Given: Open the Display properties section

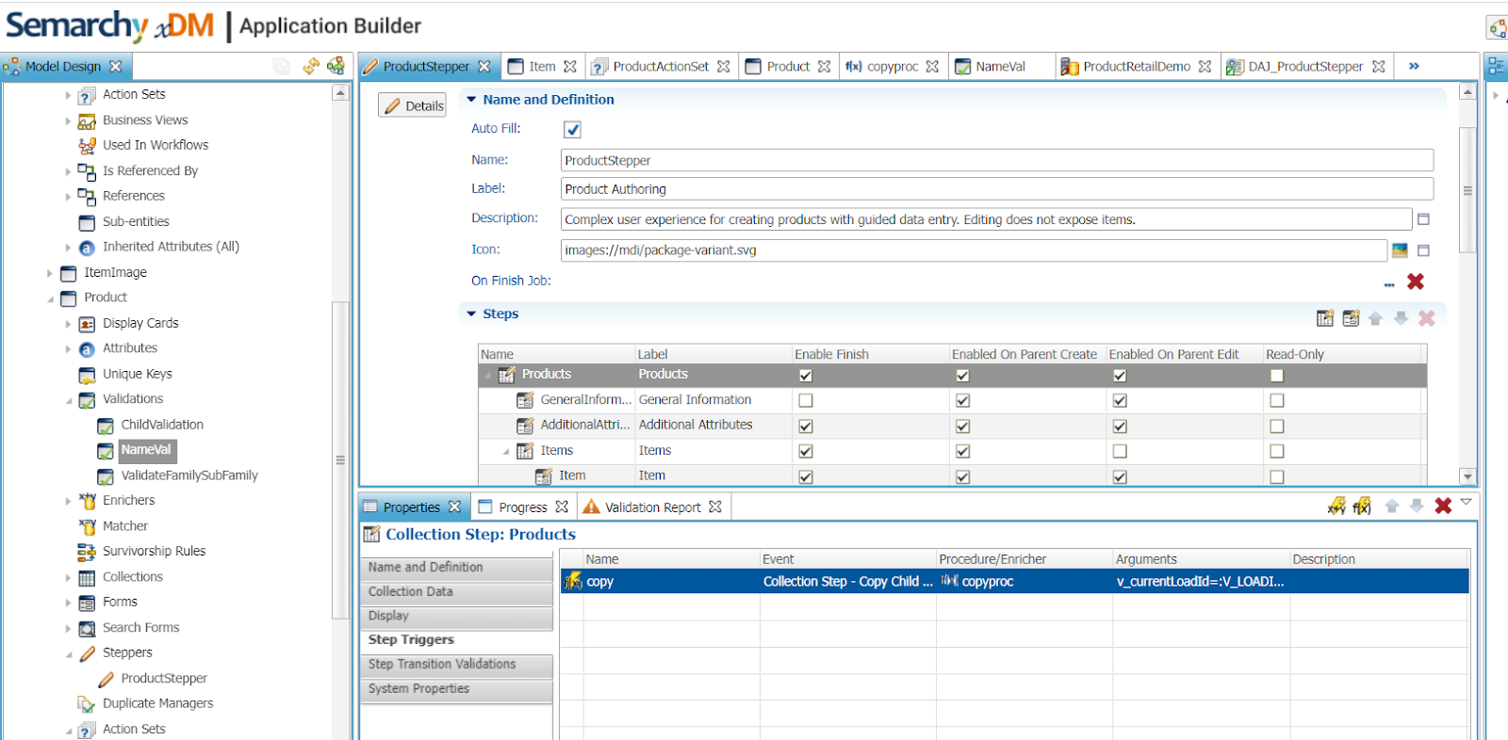Looking at the screenshot, I should (x=457, y=617).
